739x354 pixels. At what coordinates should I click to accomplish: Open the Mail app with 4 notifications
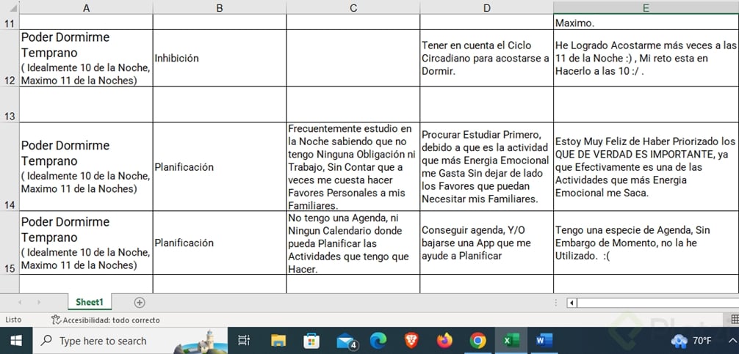tap(346, 341)
